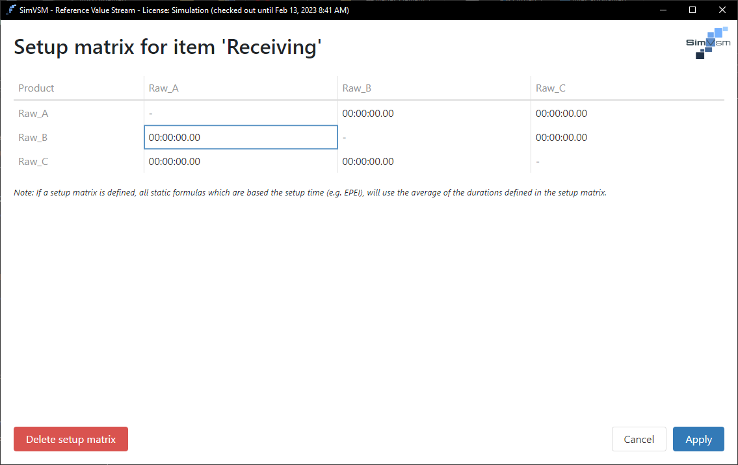Edit setup time in row Raw_A, column Raw_B
The image size is (738, 465).
[368, 114]
